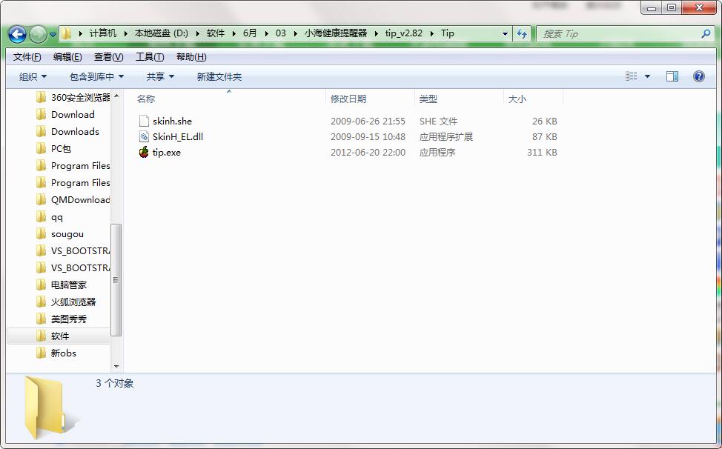Open the 文件(F) menu

(27, 57)
